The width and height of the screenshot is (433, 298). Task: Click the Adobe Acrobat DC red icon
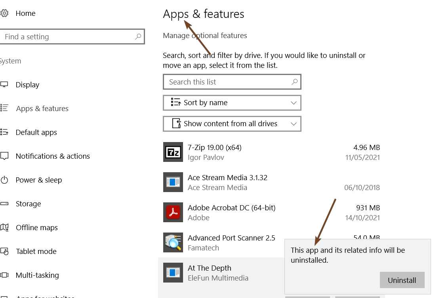173,212
